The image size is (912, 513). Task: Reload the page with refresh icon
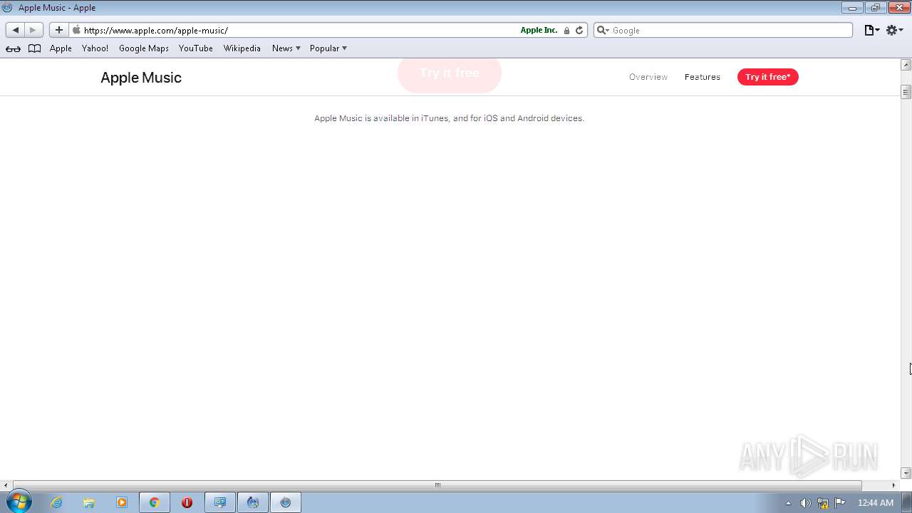click(x=579, y=30)
